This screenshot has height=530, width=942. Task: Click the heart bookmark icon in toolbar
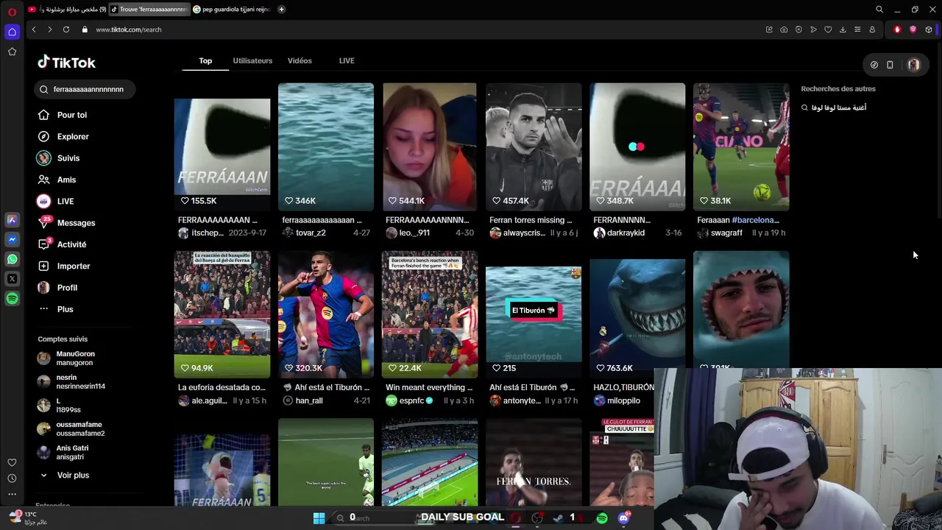click(828, 29)
